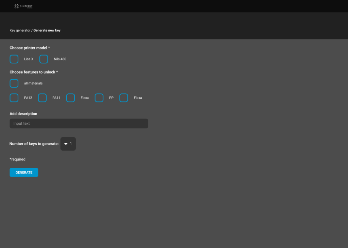Click the Nils 480 label text
The height and width of the screenshot is (248, 348).
pos(60,59)
